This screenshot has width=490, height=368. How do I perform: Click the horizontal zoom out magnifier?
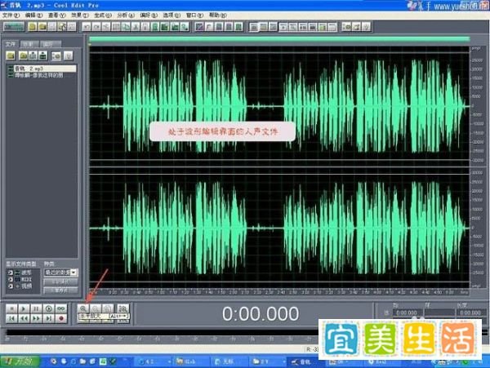tap(96, 308)
